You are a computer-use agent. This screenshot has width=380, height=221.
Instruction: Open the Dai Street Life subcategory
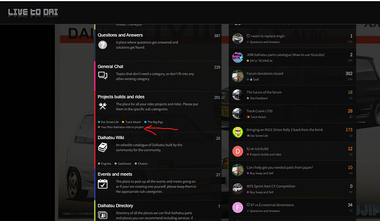pos(108,122)
